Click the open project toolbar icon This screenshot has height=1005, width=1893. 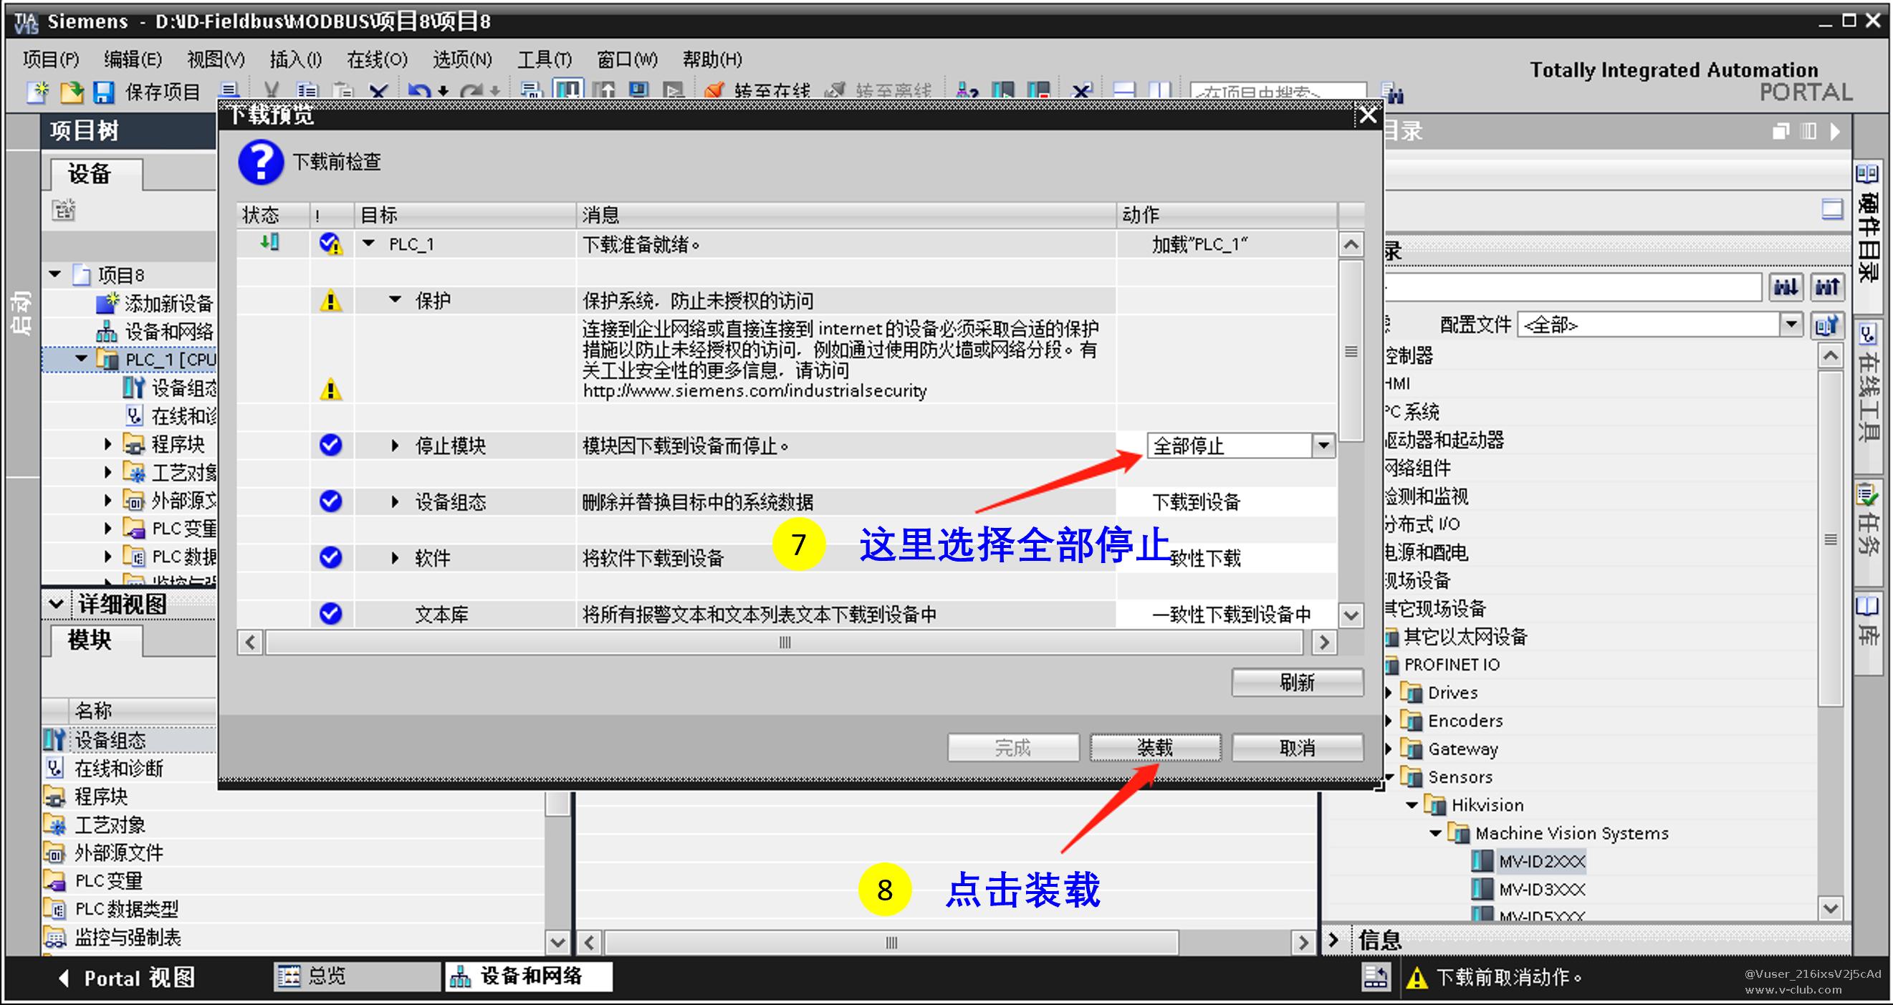tap(71, 92)
